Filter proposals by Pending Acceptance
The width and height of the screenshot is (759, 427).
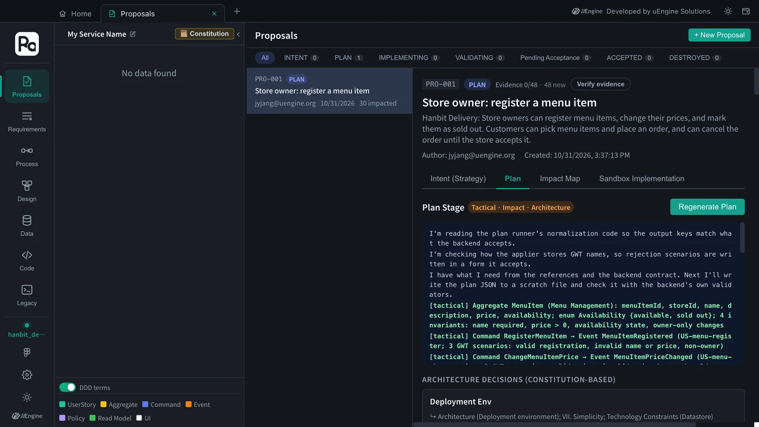coord(555,58)
